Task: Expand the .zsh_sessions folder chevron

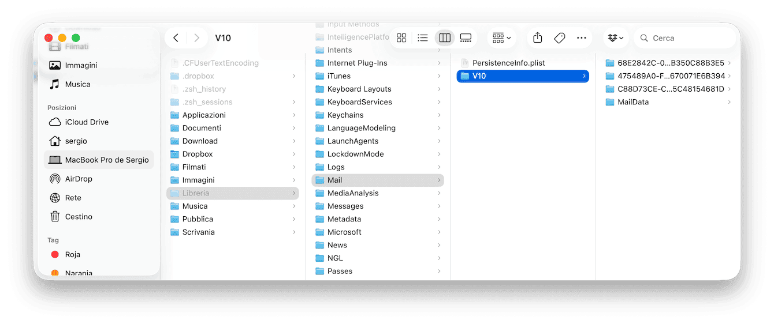Action: tap(294, 102)
